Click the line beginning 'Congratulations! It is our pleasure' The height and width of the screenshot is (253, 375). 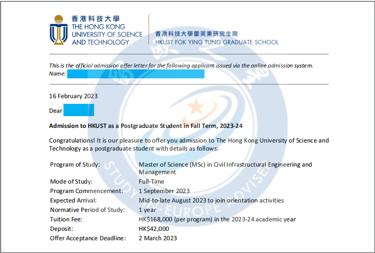(189, 141)
